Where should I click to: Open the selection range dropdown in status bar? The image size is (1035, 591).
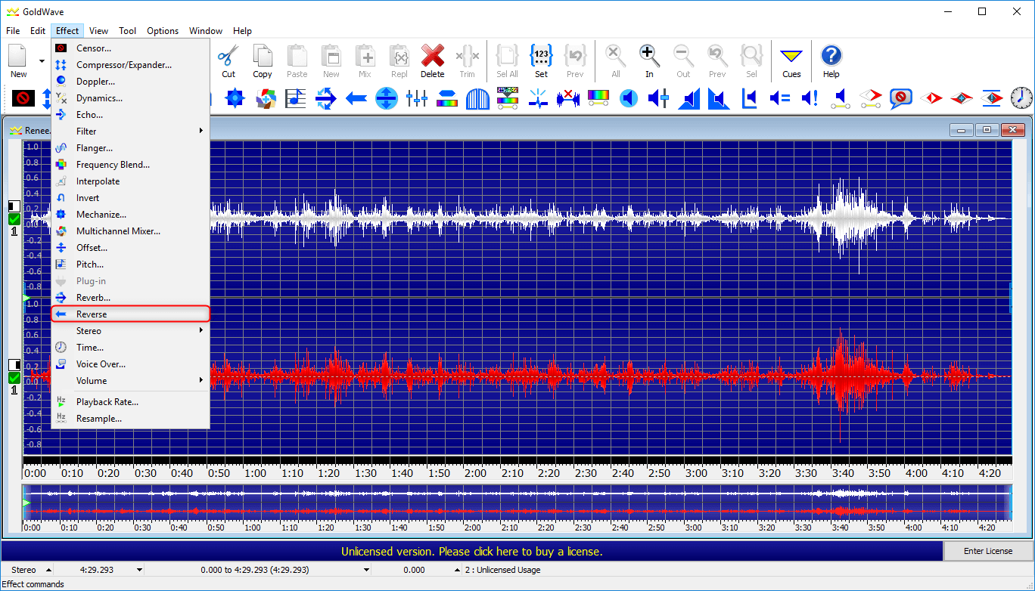coord(366,570)
